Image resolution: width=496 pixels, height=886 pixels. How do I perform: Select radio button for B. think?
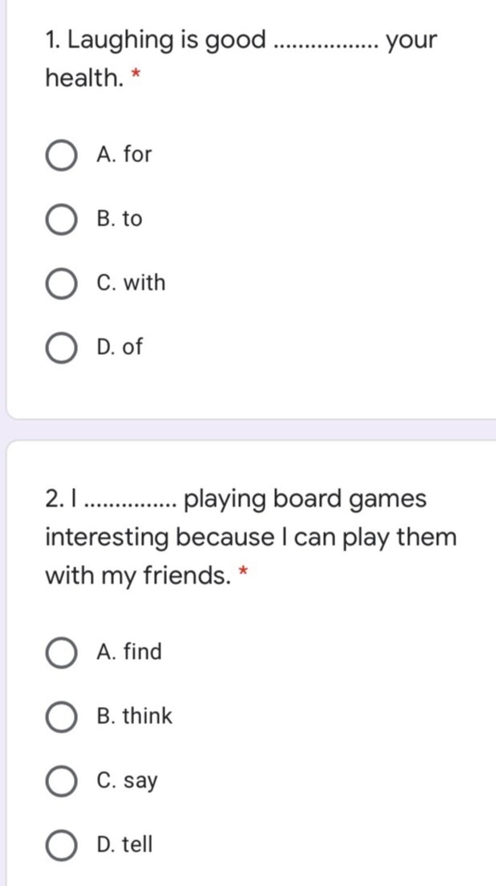[61, 717]
